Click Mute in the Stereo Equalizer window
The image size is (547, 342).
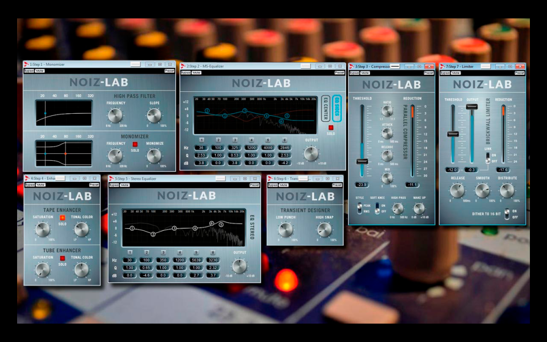(124, 185)
